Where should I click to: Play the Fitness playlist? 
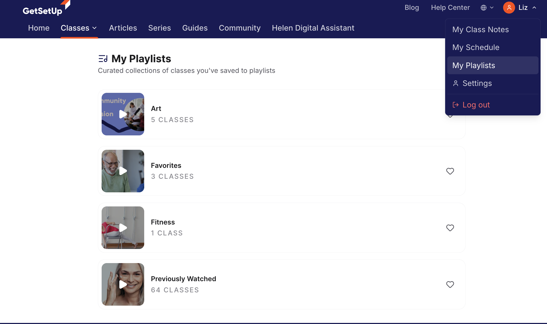point(123,228)
